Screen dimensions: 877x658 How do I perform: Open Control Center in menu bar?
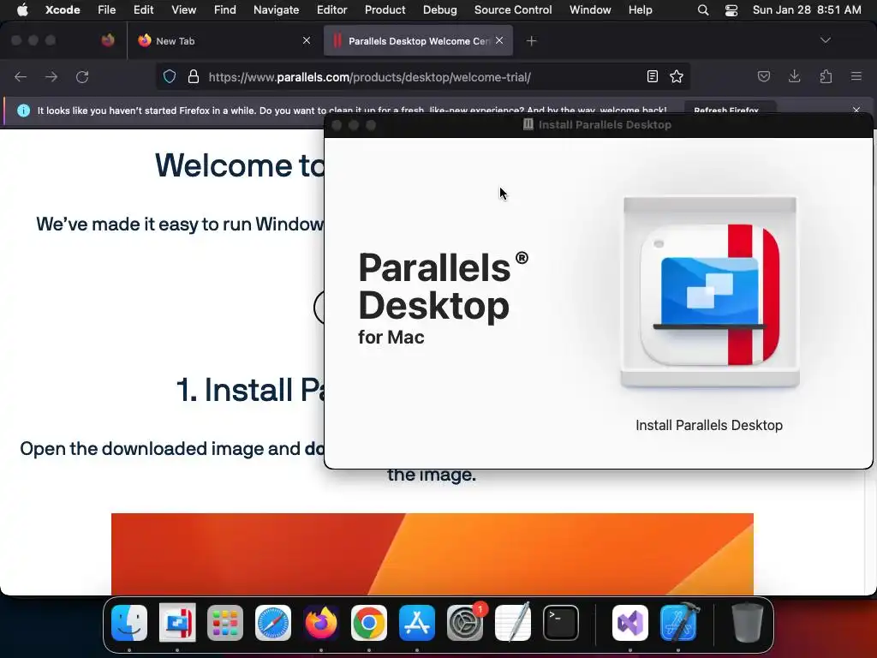point(731,9)
